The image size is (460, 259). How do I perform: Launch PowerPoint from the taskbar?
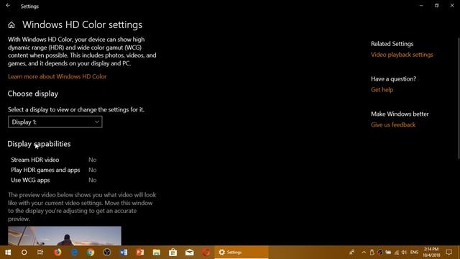[140, 253]
